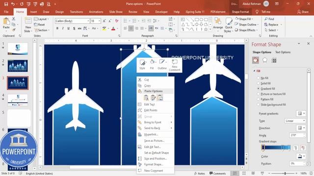Screen dimensions: 314x176
Task: Switch to Slide Sorter view
Action: click(244, 174)
